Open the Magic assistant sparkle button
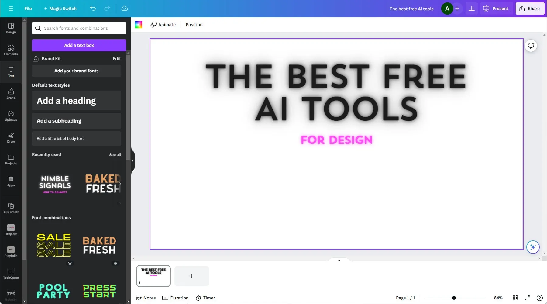Viewport: 547px width, 304px height. click(x=533, y=247)
